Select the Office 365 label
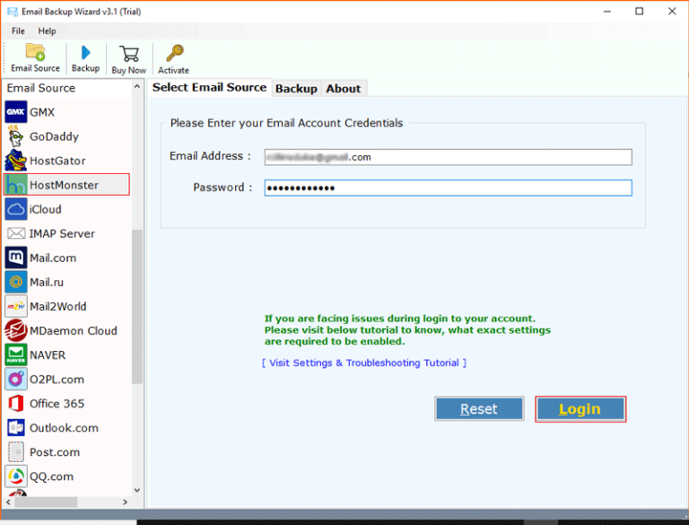689x525 pixels. pos(57,404)
